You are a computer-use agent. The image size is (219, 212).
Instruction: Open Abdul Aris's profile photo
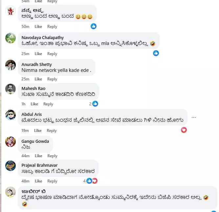pos(11,115)
